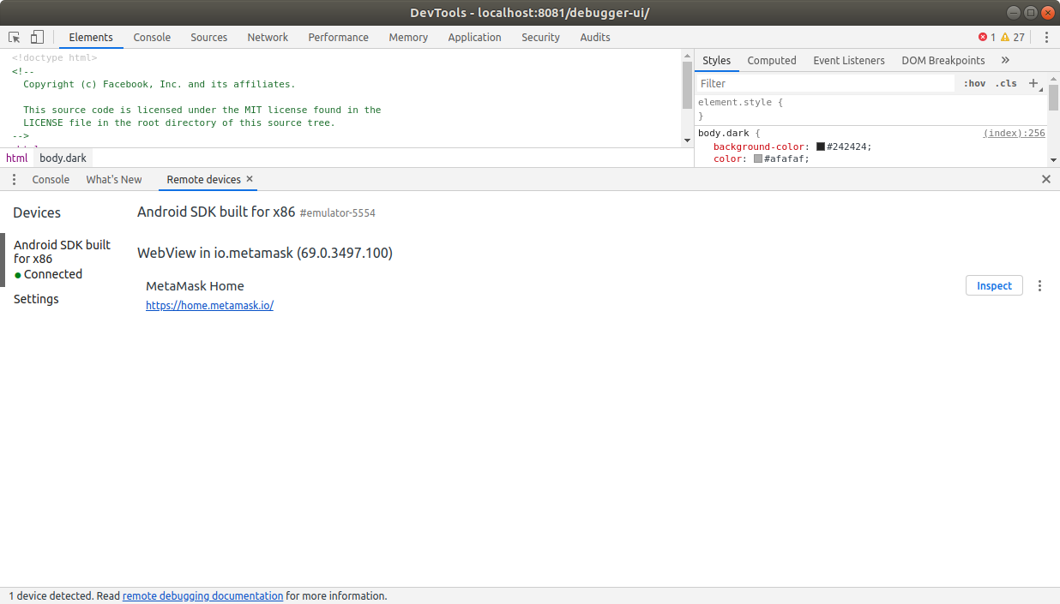Image resolution: width=1060 pixels, height=604 pixels.
Task: Switch to the What's New drawer tab
Action: pos(114,179)
